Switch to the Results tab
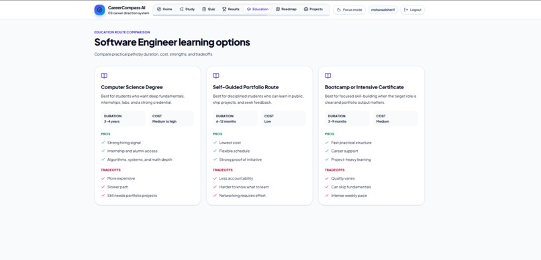Viewport: 541px width, 260px height. [230, 9]
